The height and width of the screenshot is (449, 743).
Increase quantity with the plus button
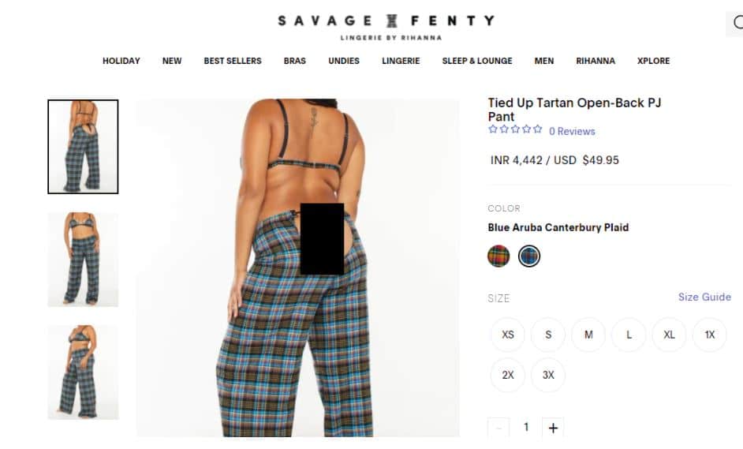click(x=553, y=428)
